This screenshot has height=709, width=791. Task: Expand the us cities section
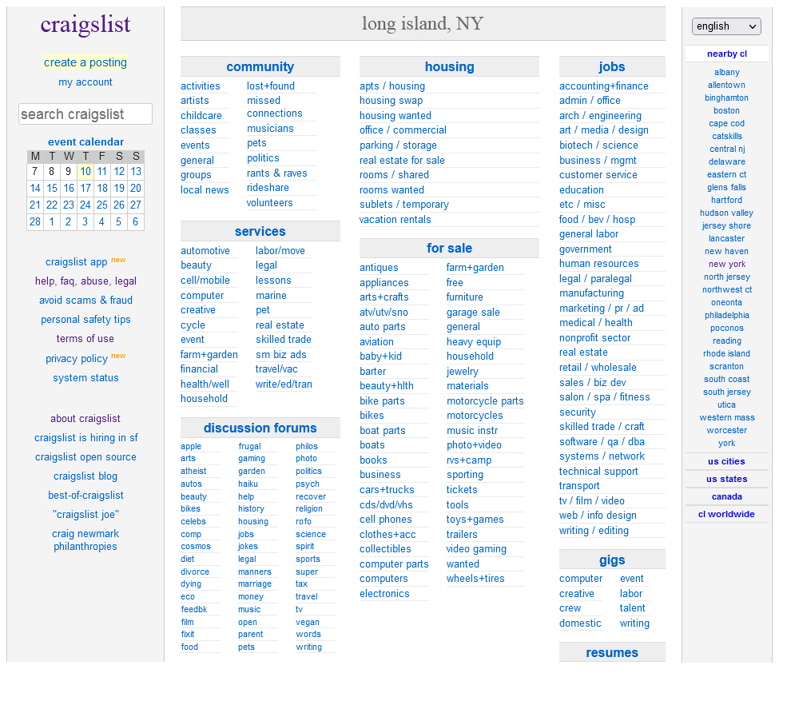point(725,461)
